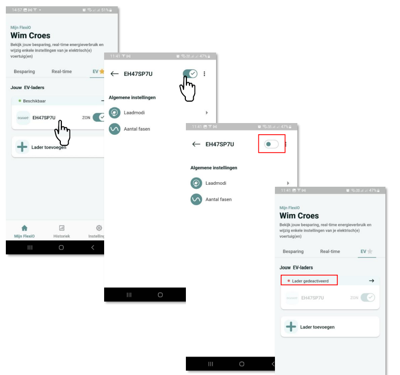This screenshot has height=375, width=400.
Task: Toggle the greyed ZON switch on deactivated charger
Action: point(367,298)
